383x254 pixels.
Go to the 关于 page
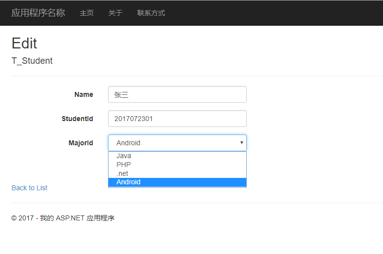click(x=115, y=13)
